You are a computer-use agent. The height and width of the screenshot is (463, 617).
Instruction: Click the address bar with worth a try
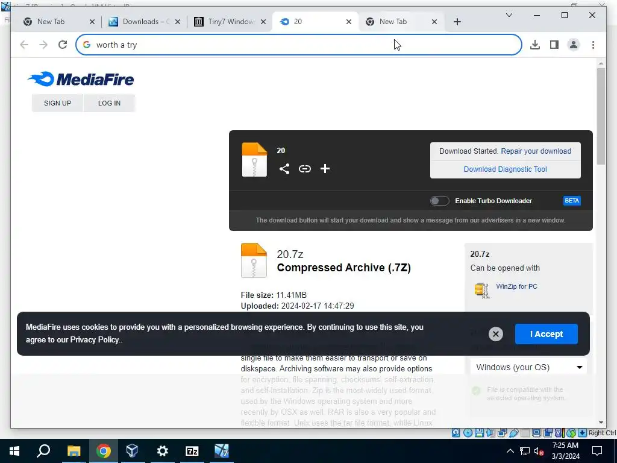point(299,45)
